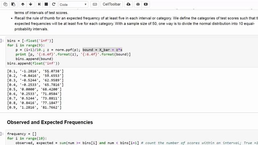Viewport: 258px width, 145px height.
Task: Restart the kernel
Action: point(54,4)
